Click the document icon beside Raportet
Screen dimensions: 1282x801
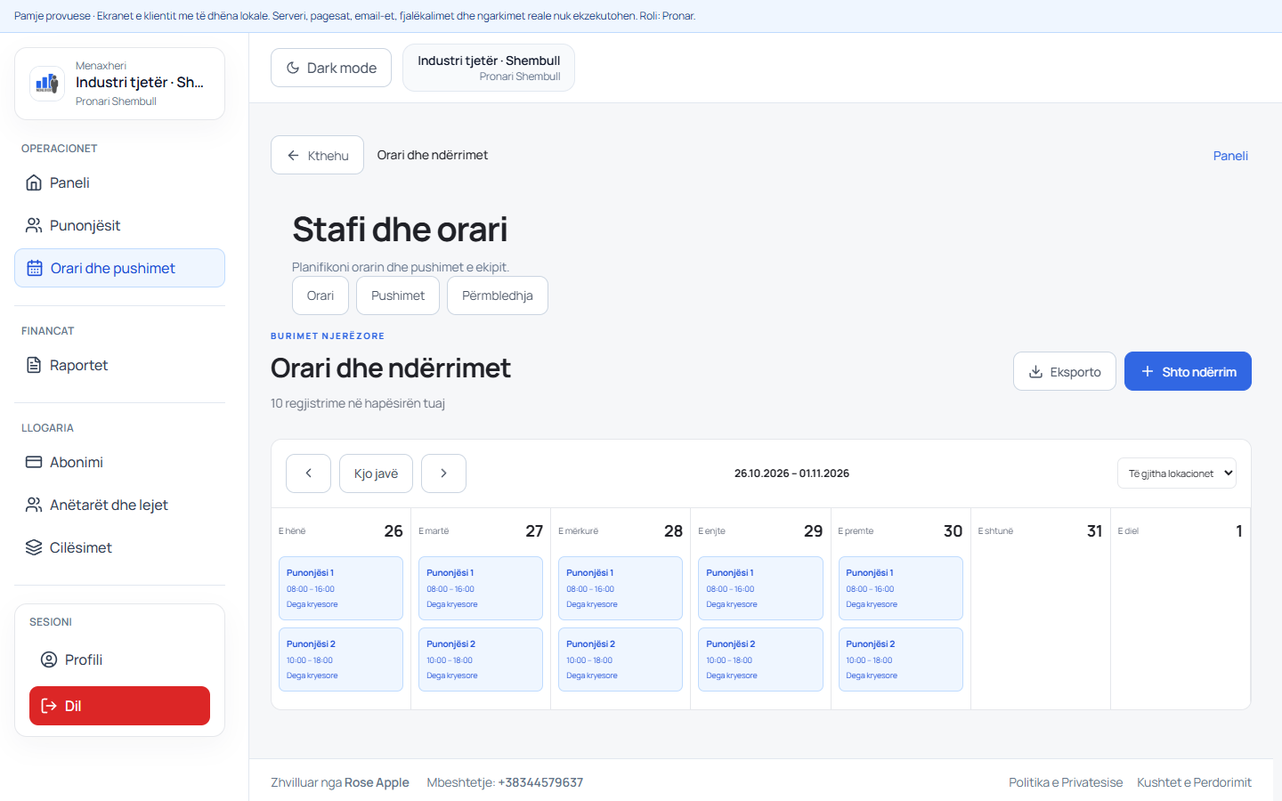[34, 365]
